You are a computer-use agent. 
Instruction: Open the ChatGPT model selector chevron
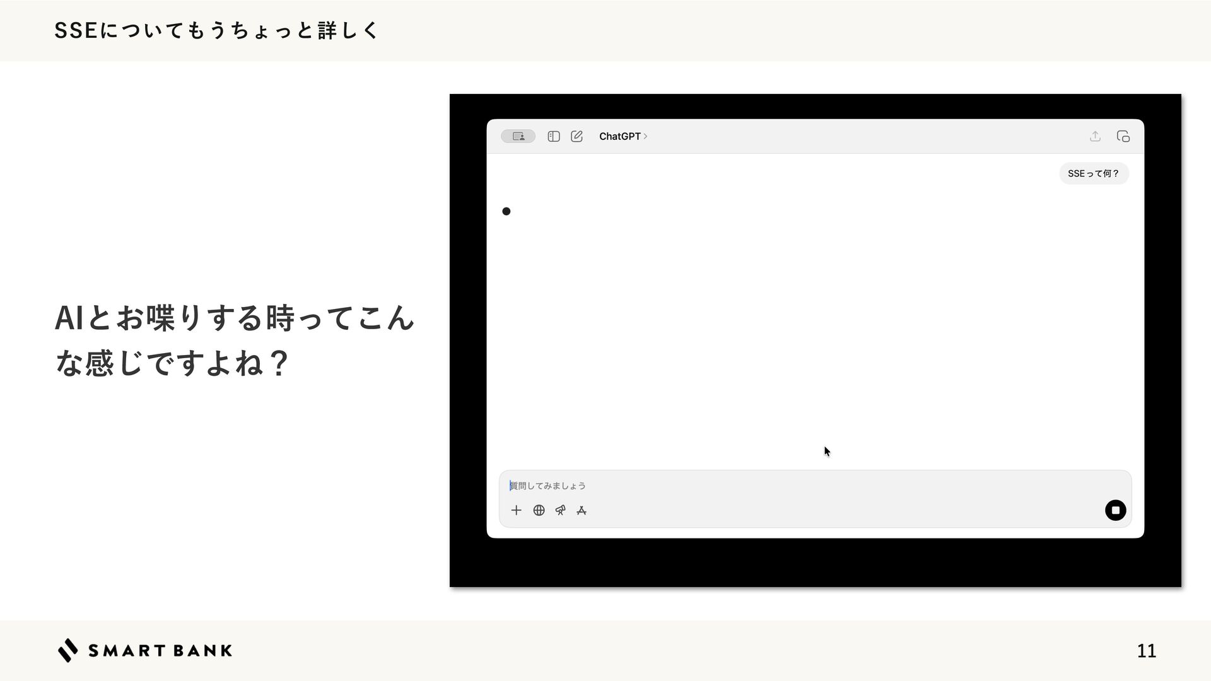click(x=645, y=136)
